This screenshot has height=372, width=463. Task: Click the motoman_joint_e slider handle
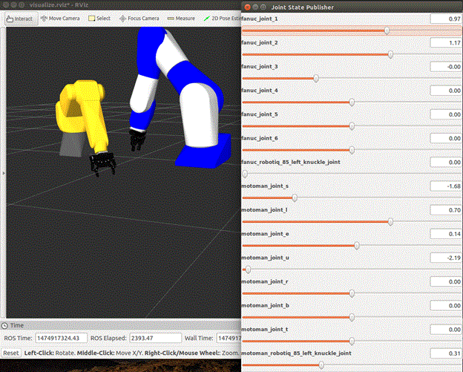click(x=356, y=246)
